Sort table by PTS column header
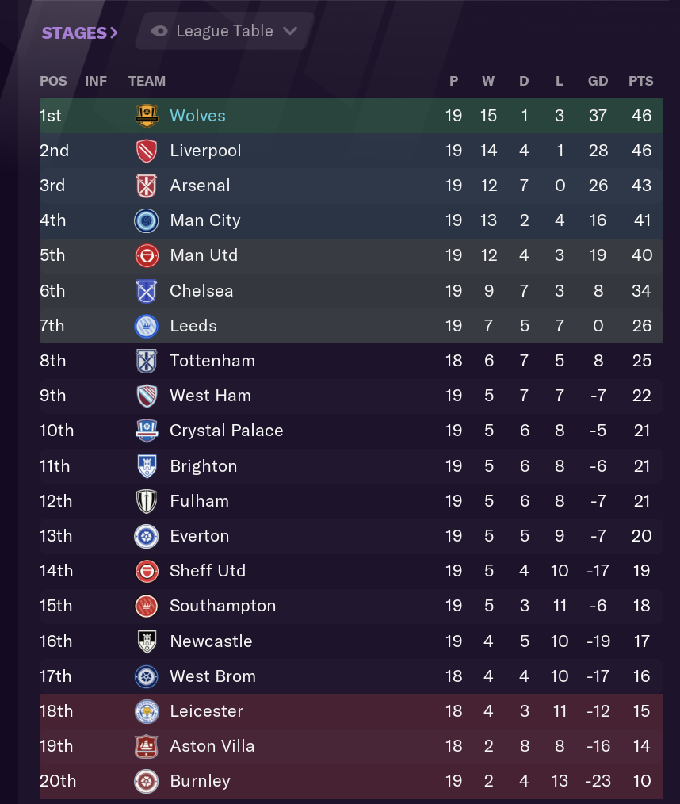680x804 pixels. 640,81
